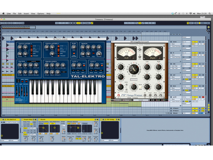Click the MIDI Learn switch on TAL-Elek7ro

point(22,81)
